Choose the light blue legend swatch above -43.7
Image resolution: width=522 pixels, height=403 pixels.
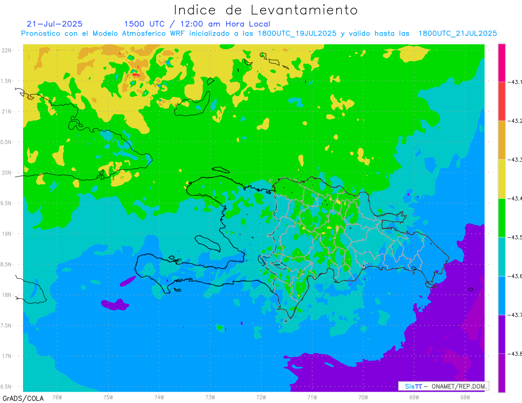click(502, 295)
